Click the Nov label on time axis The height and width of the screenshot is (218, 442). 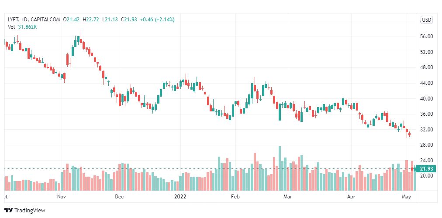[62, 197]
